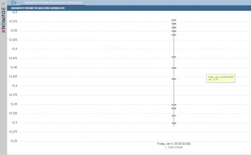
Task: Click the Friday, Jan 5 x-axis date label
Action: point(174,144)
